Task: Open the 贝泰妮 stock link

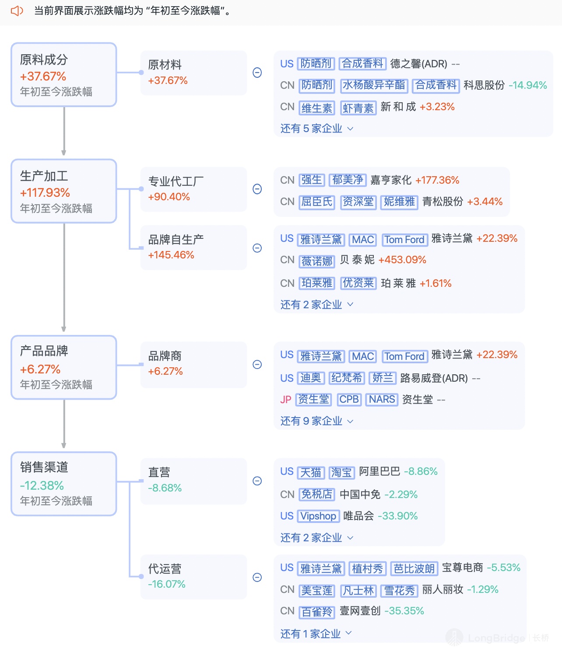Action: pyautogui.click(x=357, y=260)
